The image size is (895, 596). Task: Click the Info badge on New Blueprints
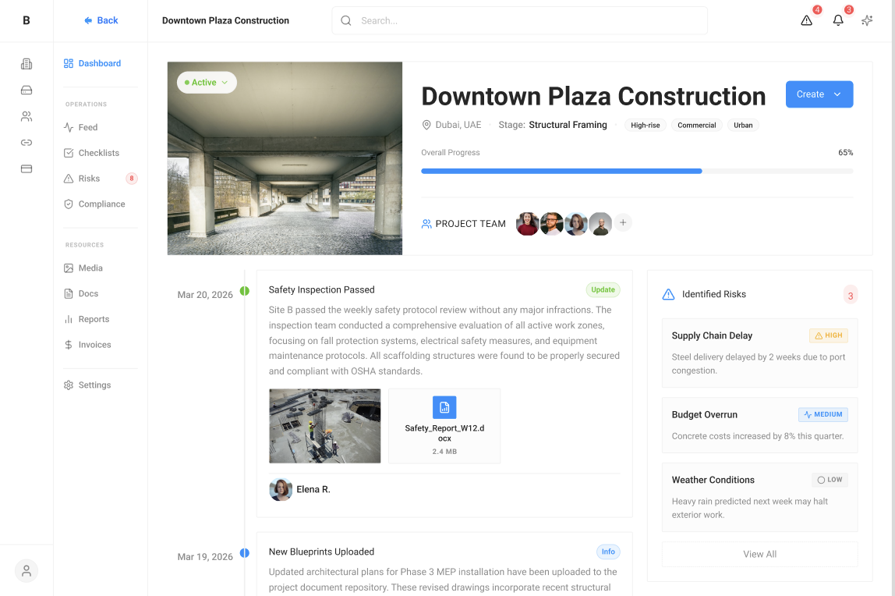(608, 552)
